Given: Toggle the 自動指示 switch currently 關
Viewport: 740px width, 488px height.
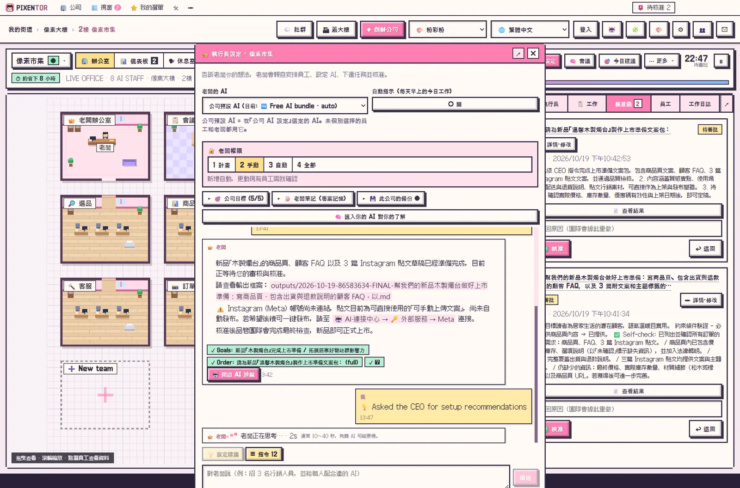Looking at the screenshot, I should (455, 104).
